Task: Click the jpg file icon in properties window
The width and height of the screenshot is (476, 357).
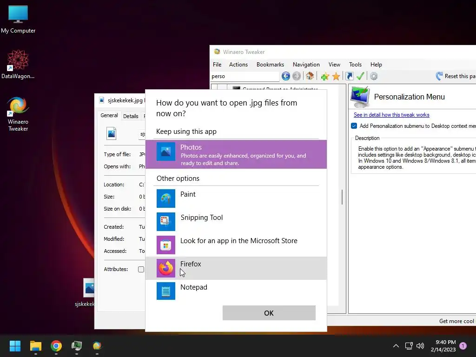Action: point(112,133)
